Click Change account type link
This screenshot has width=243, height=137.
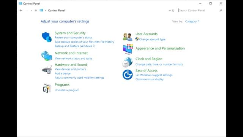point(152,39)
